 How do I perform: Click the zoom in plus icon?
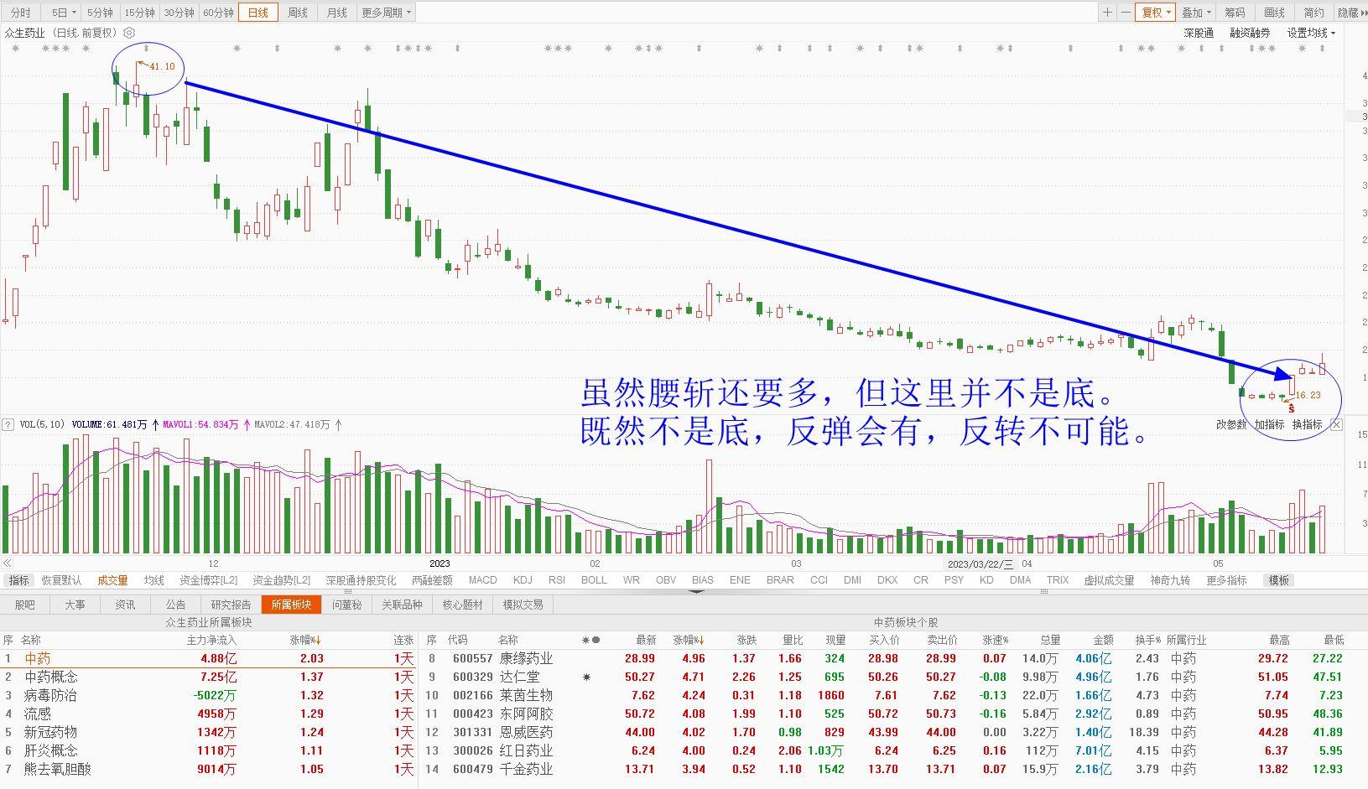[x=1107, y=13]
